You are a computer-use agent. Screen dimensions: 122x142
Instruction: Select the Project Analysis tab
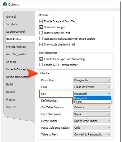point(16,47)
